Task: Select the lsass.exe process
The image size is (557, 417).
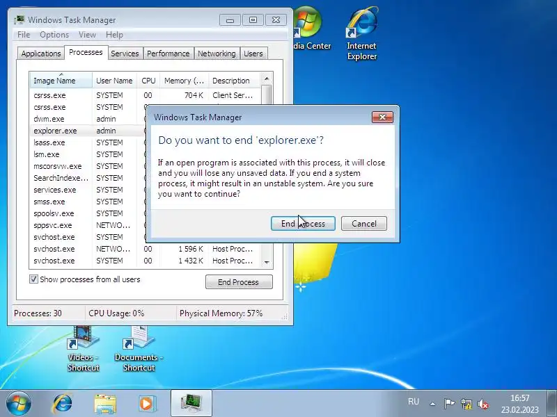Action: tap(88, 142)
